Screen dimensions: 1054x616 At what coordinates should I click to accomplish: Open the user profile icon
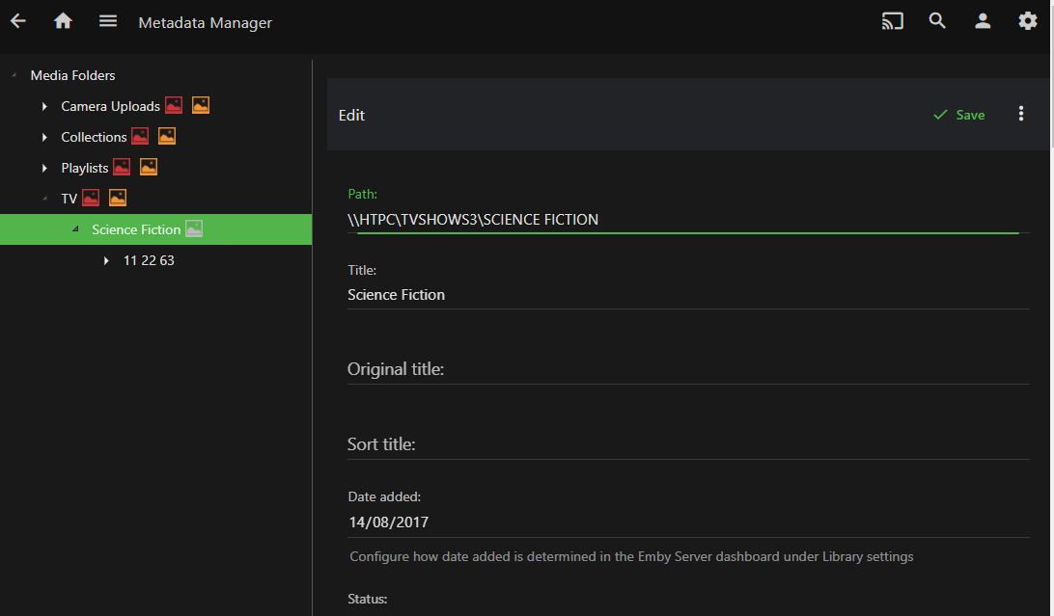point(983,21)
